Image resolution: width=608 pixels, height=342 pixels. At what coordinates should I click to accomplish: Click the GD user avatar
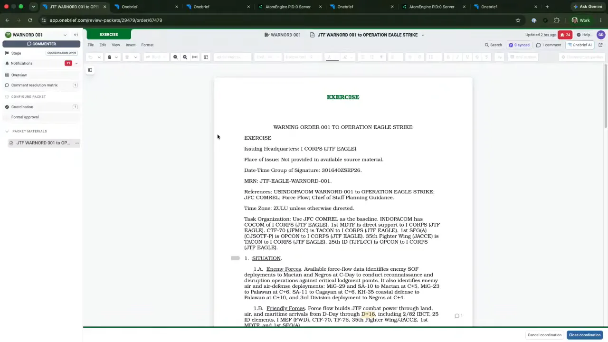(601, 35)
